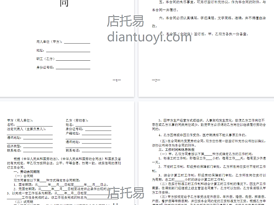Click the line "2. 无固定期限"
274x205 pixels.
point(62,189)
